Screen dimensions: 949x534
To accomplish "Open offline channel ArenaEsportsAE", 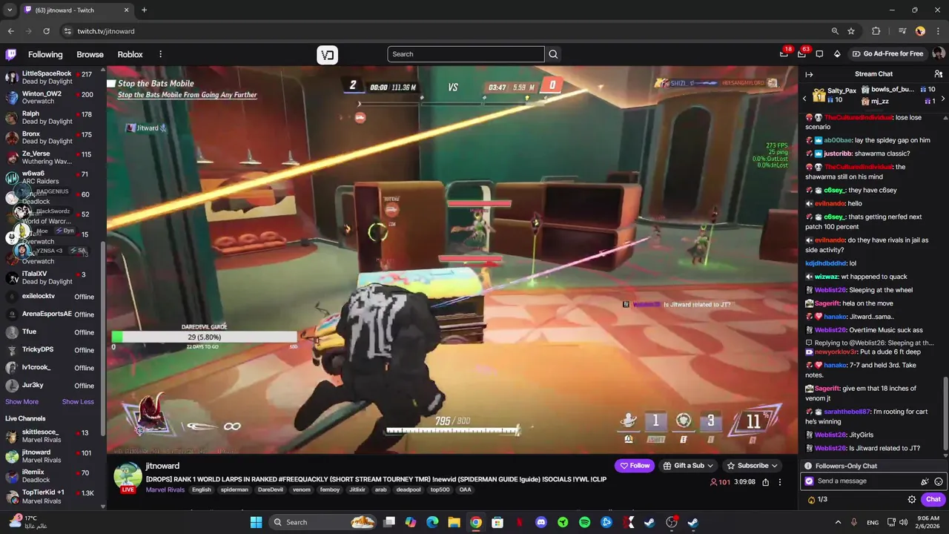I will point(50,314).
